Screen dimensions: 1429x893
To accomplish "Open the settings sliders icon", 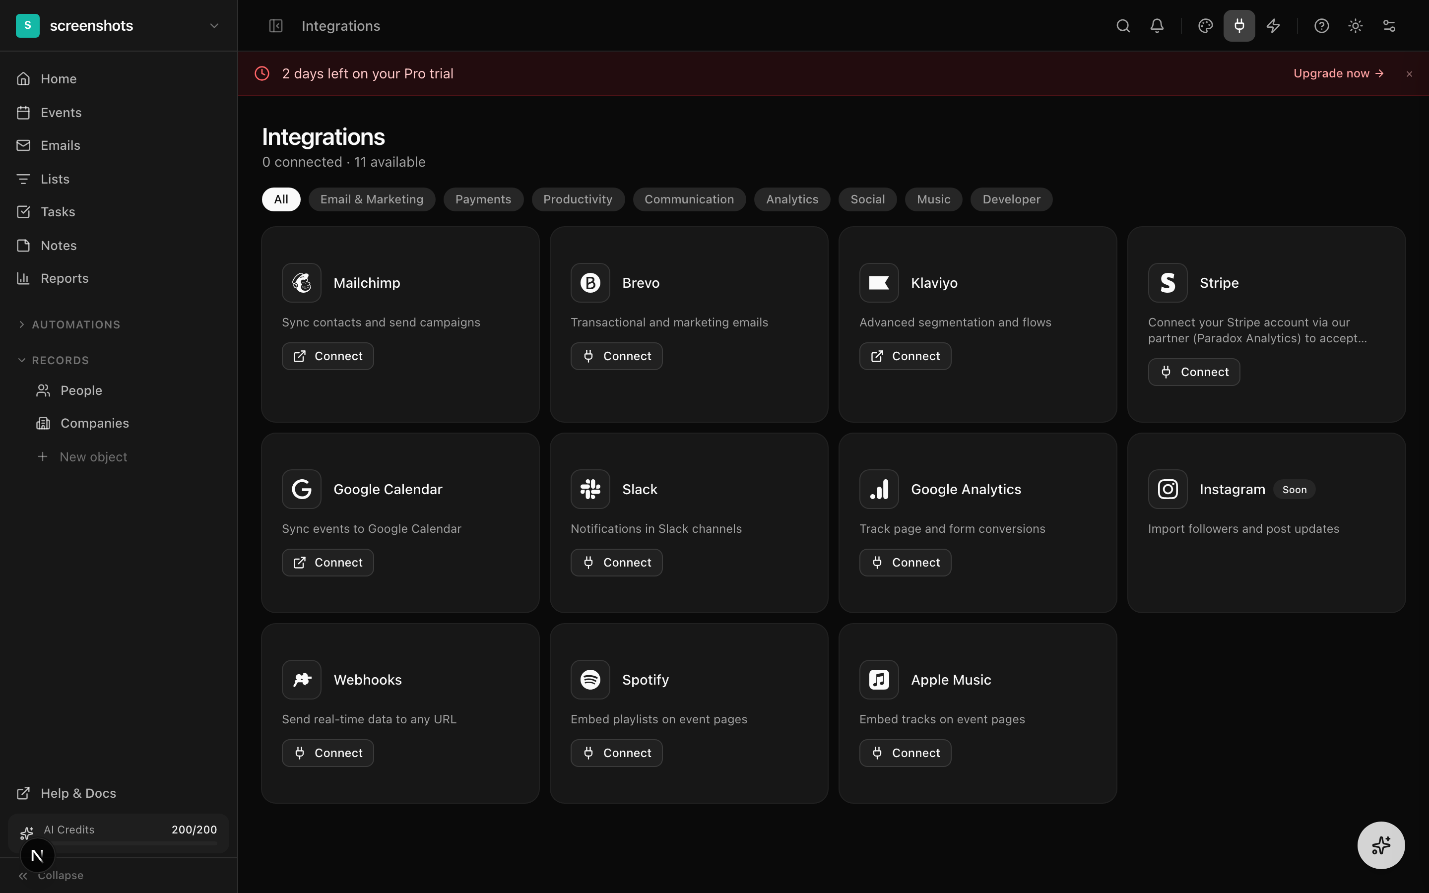I will [x=1389, y=26].
